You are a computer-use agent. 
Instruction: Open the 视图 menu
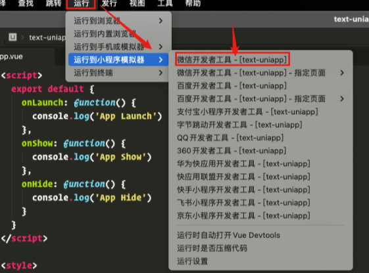(137, 3)
